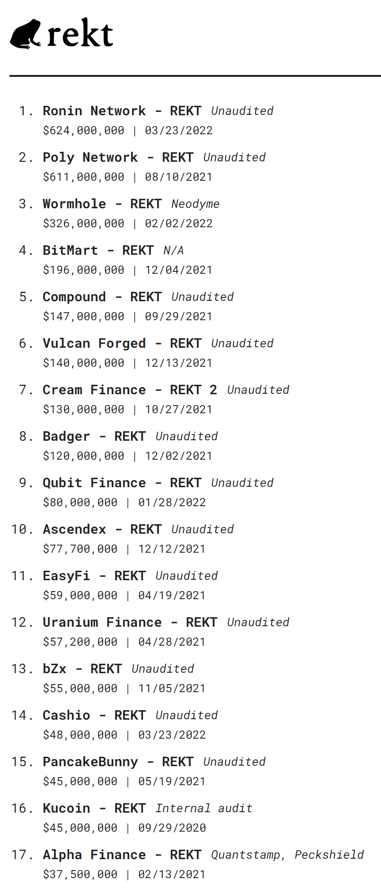Open the Ronin Network - REKT article
The height and width of the screenshot is (890, 381).
[x=122, y=111]
